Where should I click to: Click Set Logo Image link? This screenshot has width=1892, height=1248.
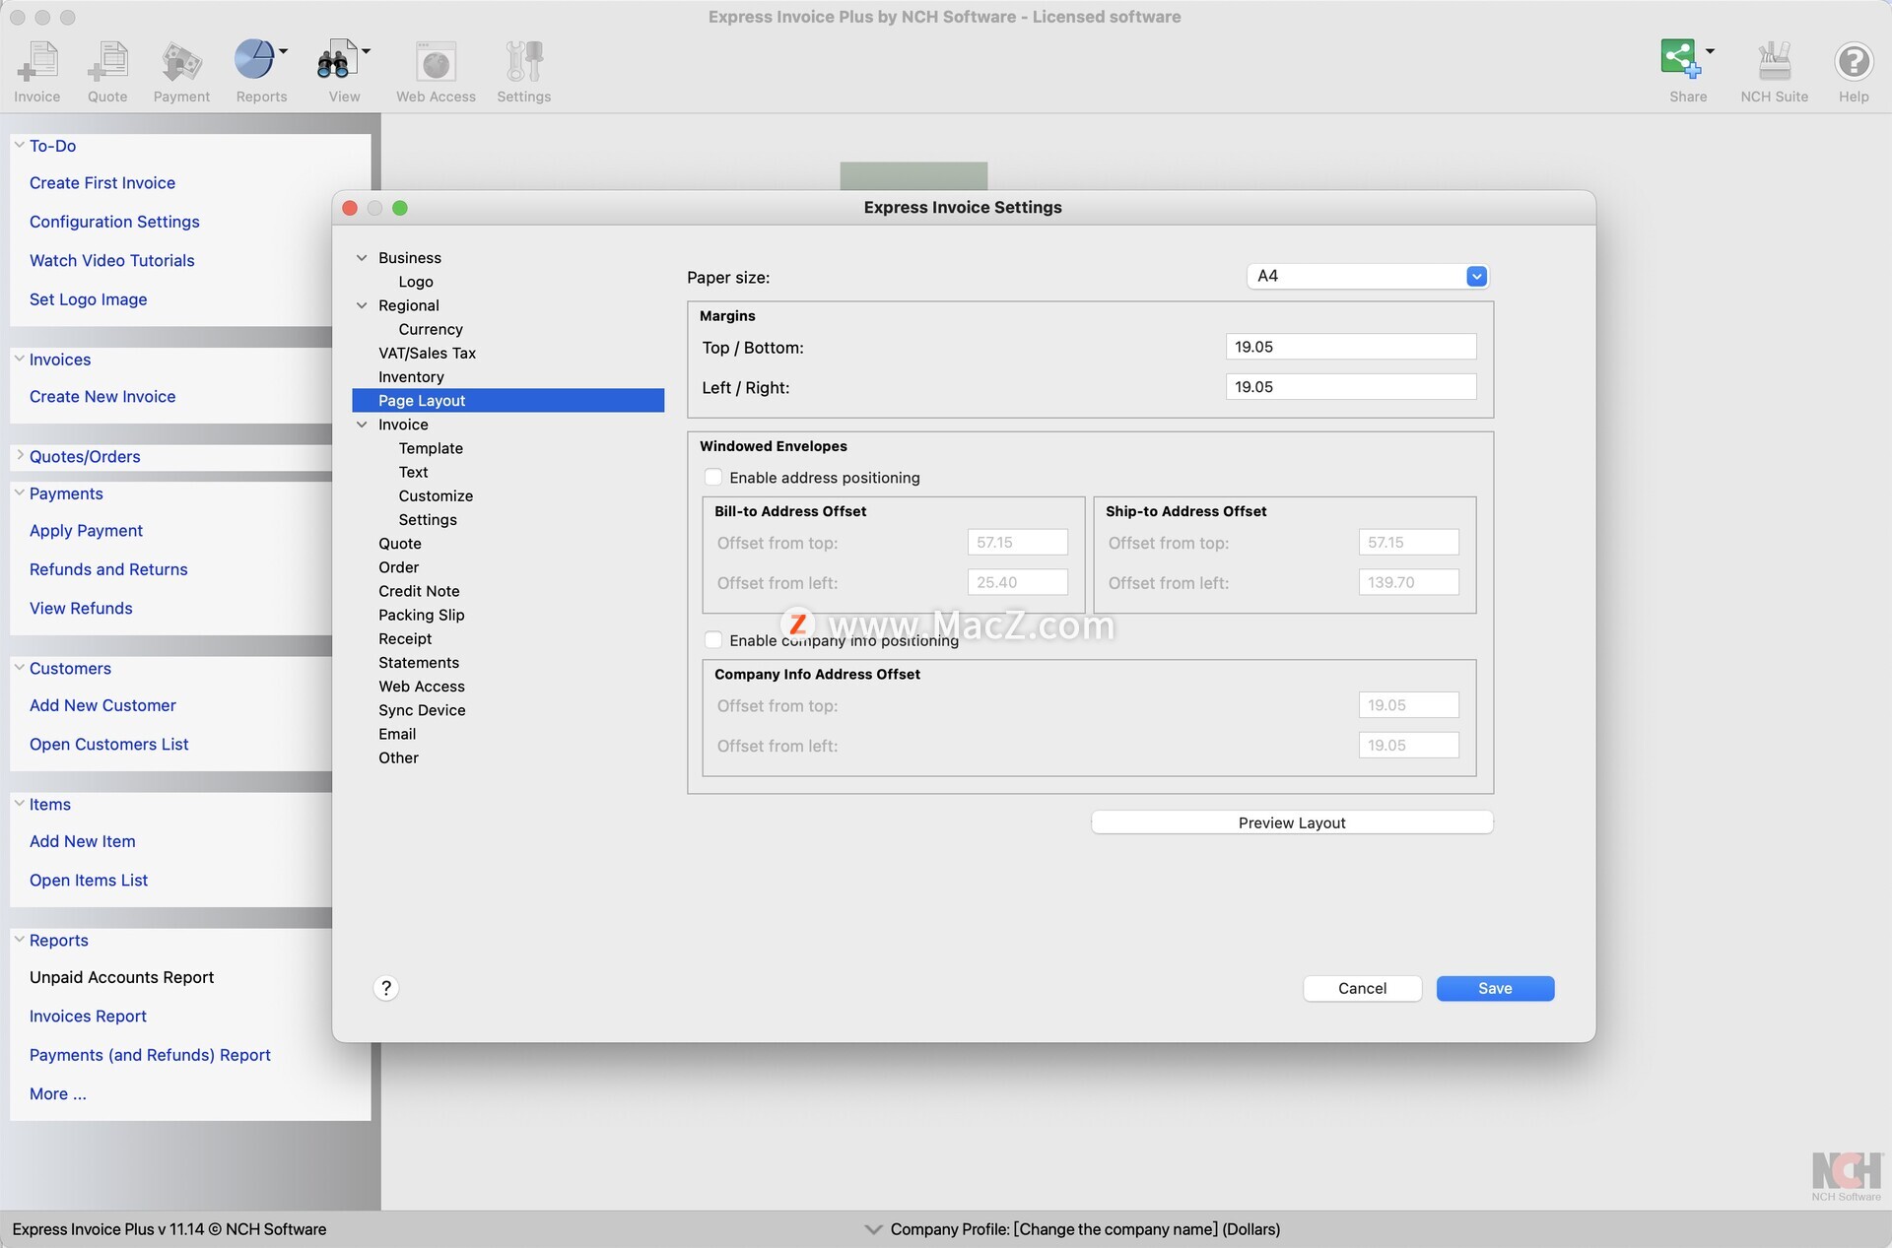(88, 299)
